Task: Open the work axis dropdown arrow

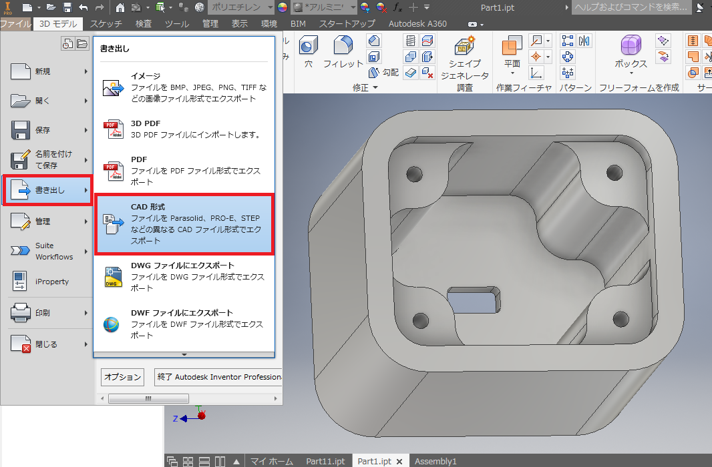Action: click(548, 41)
